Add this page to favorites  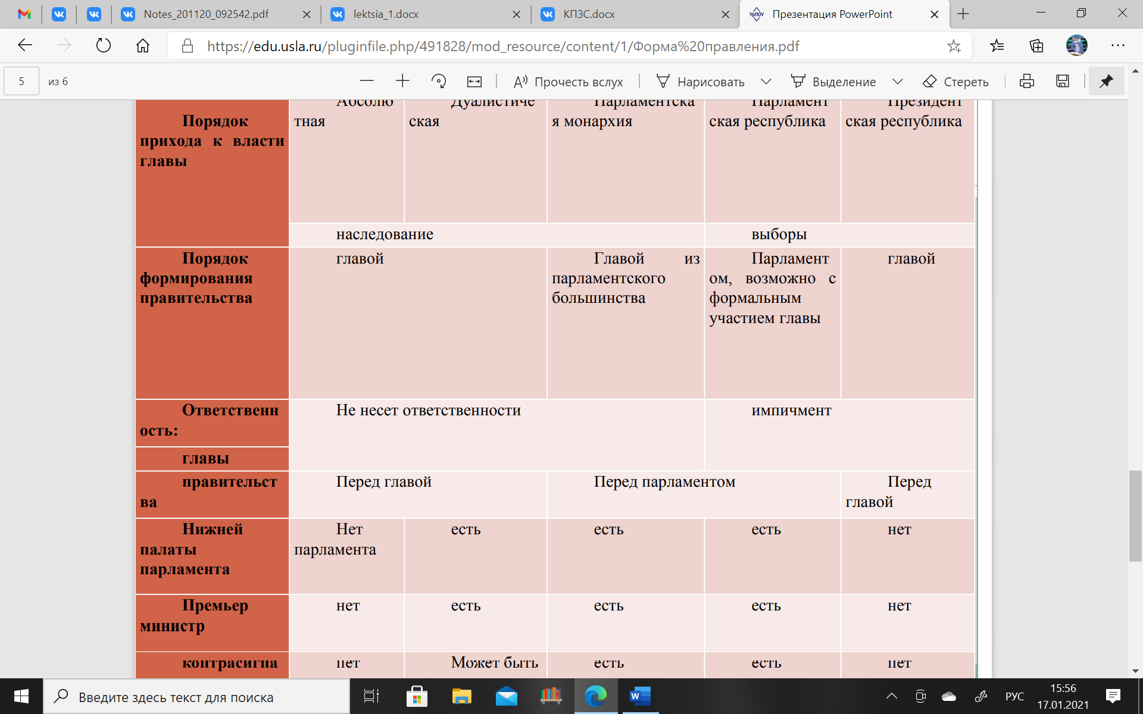[x=954, y=46]
